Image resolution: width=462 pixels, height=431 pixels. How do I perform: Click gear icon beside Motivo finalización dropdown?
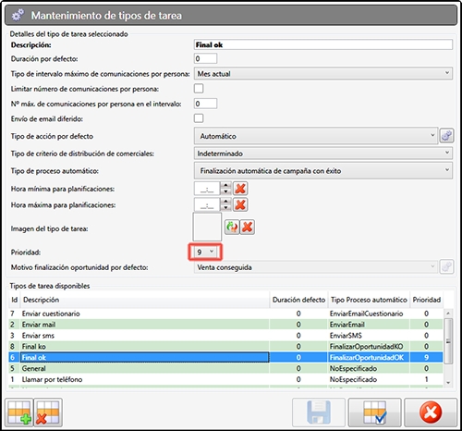click(x=446, y=266)
